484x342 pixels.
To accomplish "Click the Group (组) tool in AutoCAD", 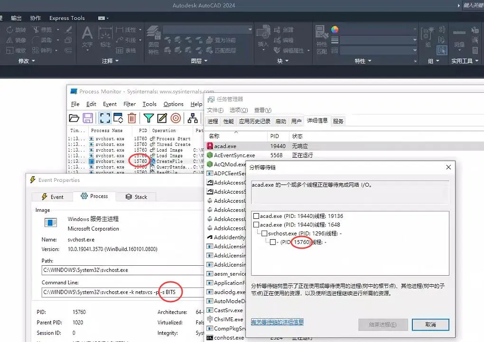I will [x=428, y=37].
